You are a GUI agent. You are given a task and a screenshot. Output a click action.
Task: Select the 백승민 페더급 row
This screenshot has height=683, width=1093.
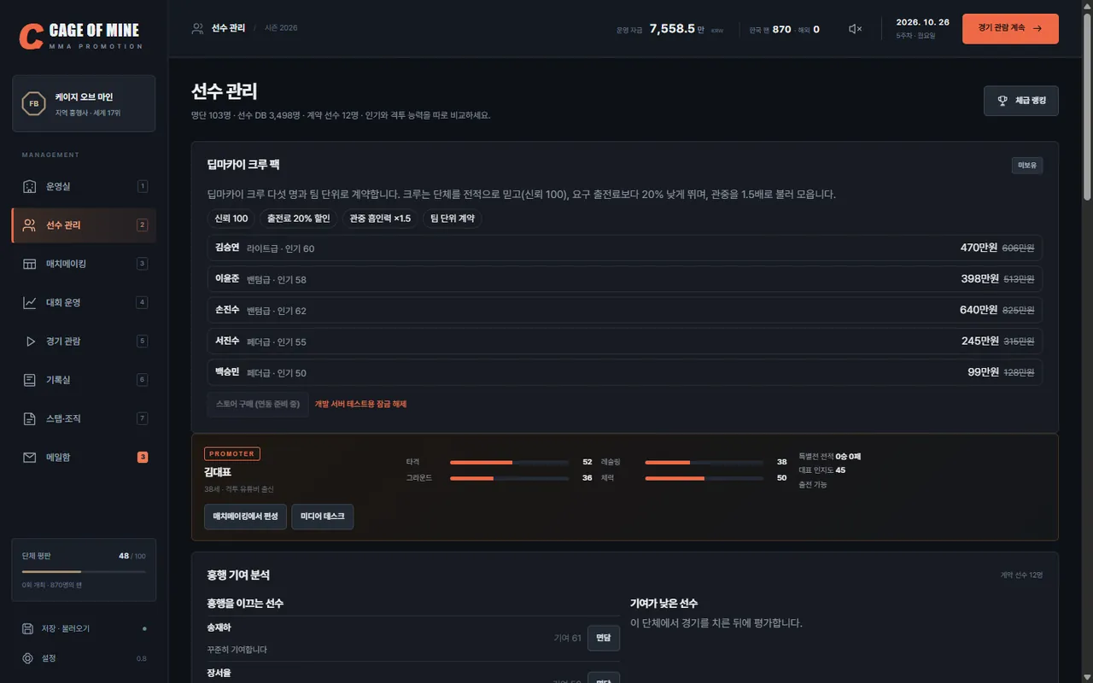pyautogui.click(x=624, y=372)
